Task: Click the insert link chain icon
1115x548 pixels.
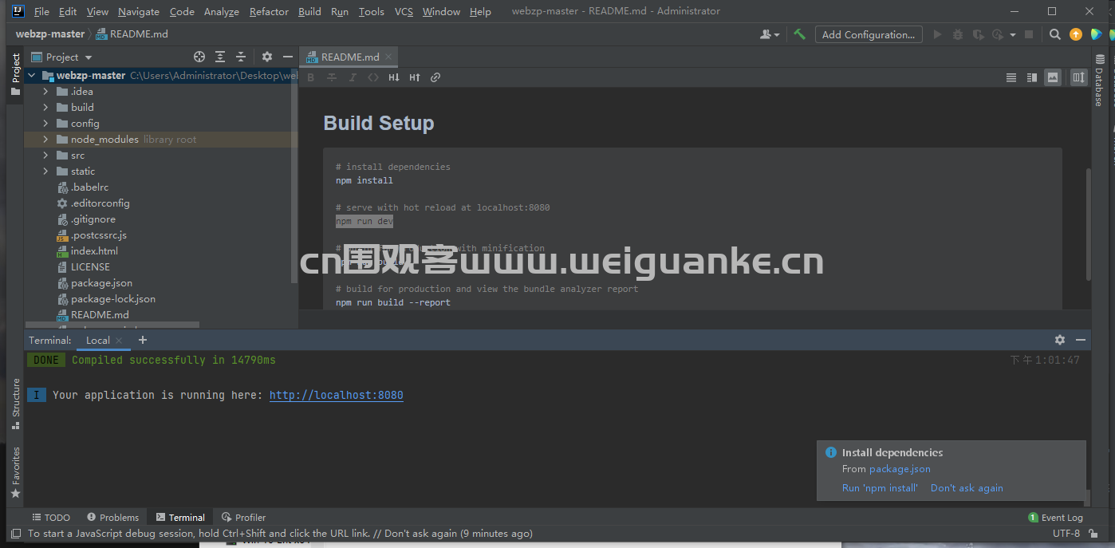Action: 435,77
